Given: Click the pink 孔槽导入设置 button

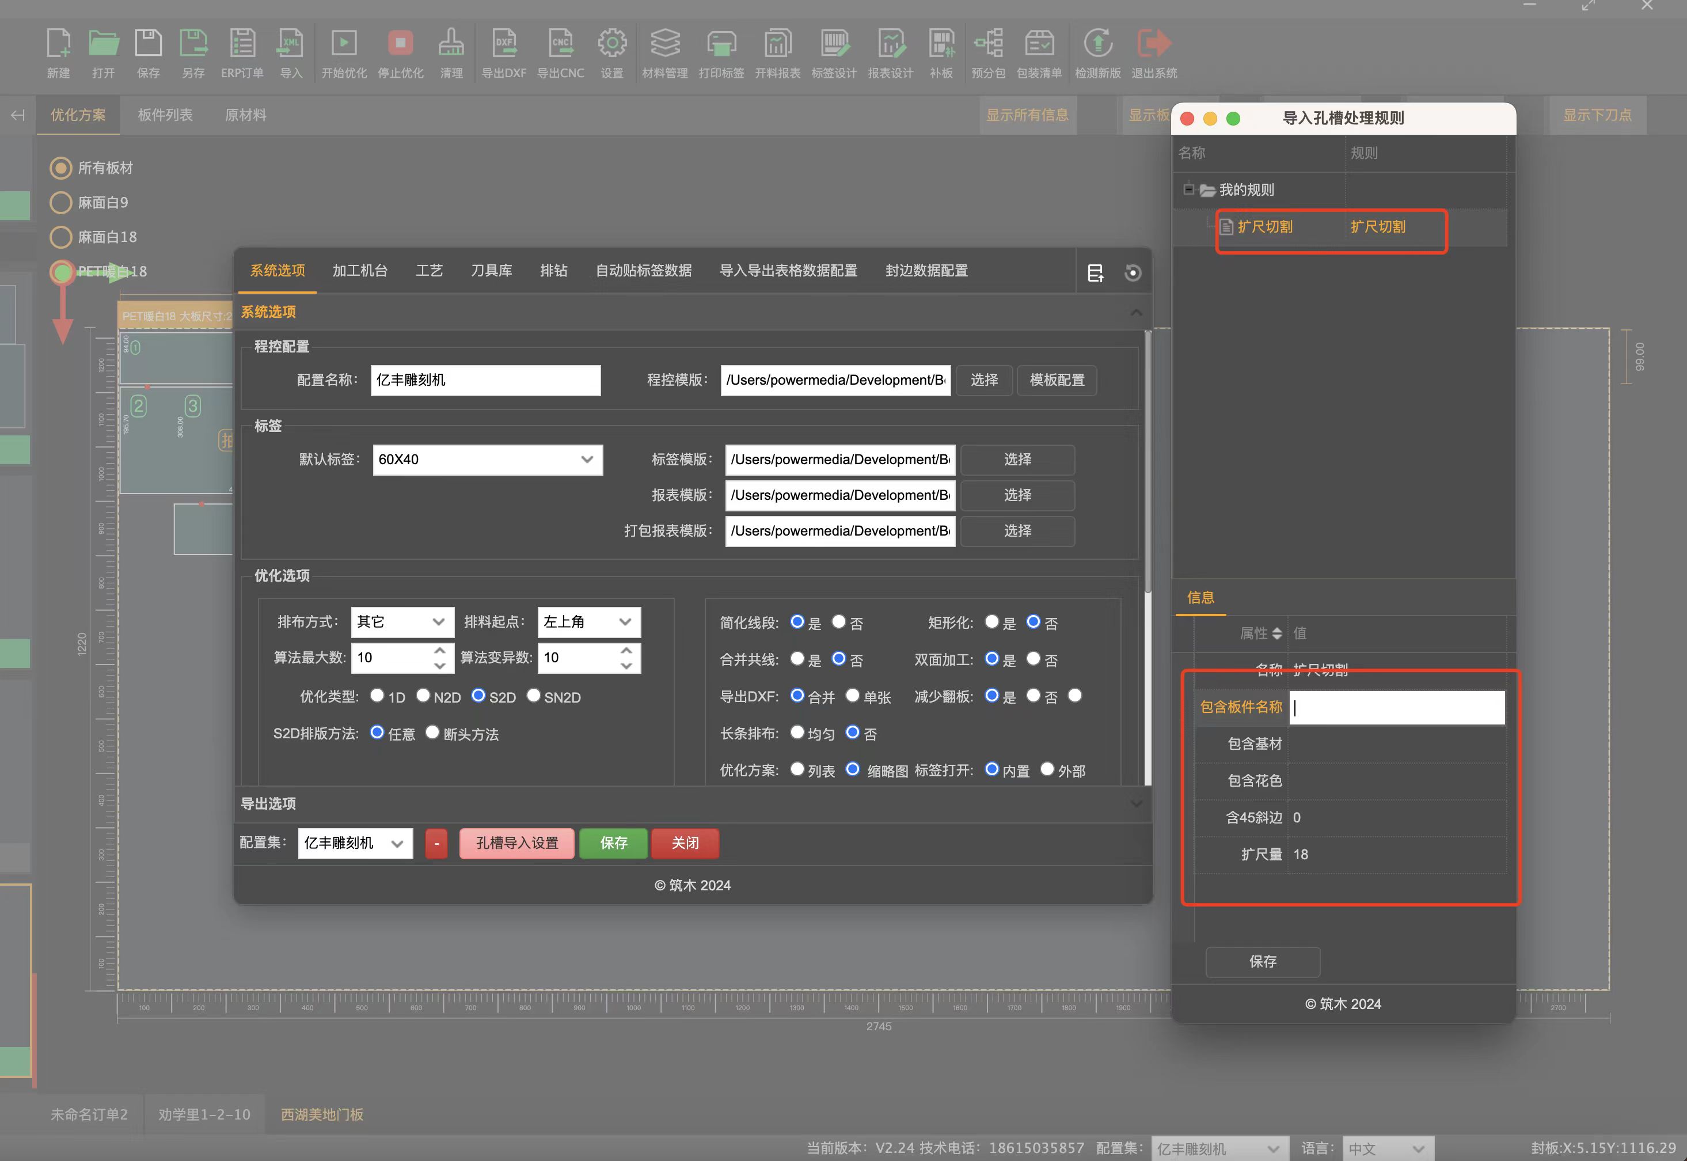Looking at the screenshot, I should 516,843.
